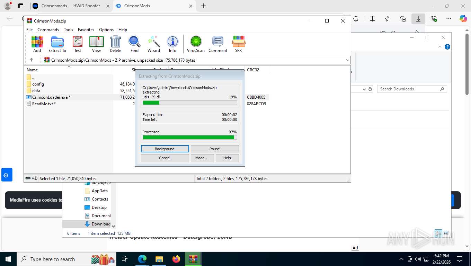Cancel the extraction
Image resolution: width=471 pixels, height=266 pixels.
[x=165, y=158]
